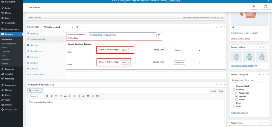Image resolution: width=272 pixels, height=127 pixels.
Task: Click the Remove product image link
Action: (240, 38)
